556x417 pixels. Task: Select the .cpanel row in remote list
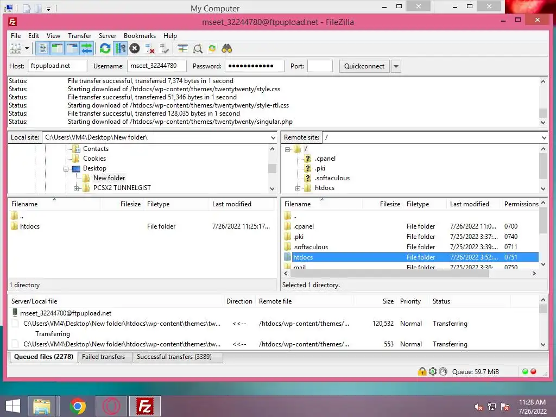(x=410, y=226)
